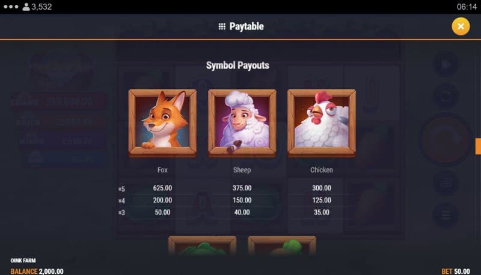Screen dimensions: 481x275
Task: Click the BET 50.00 indicator
Action: click(x=456, y=271)
